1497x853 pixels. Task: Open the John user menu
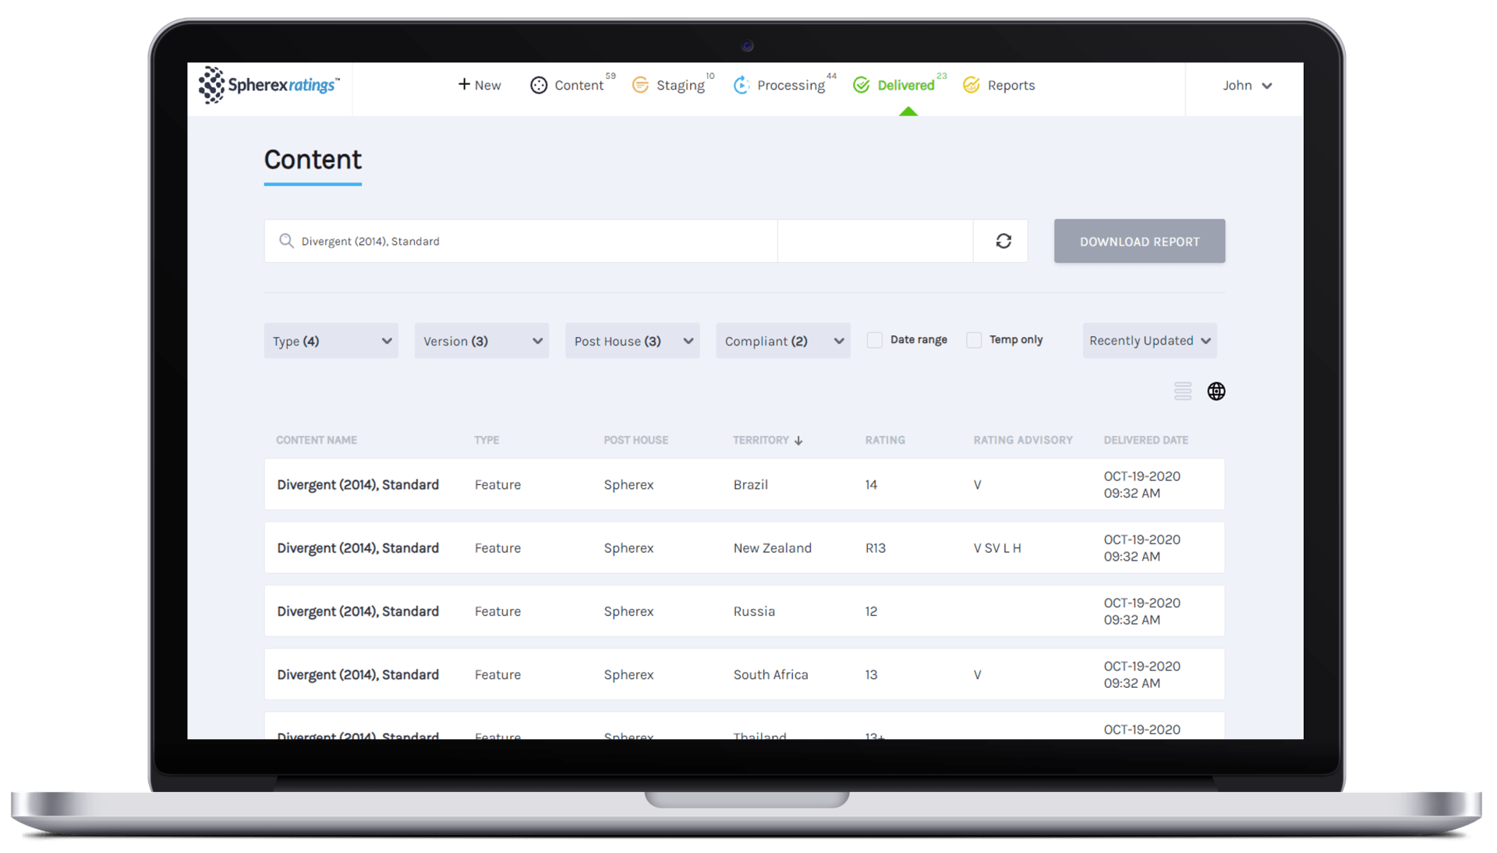(1247, 85)
